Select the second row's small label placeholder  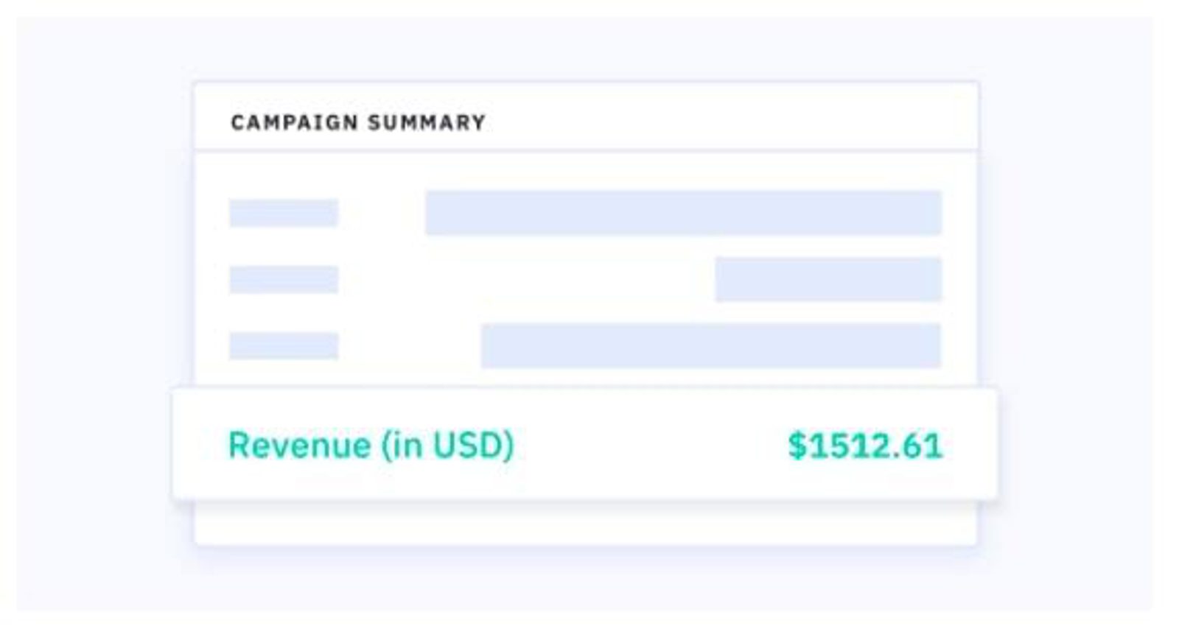(x=284, y=280)
